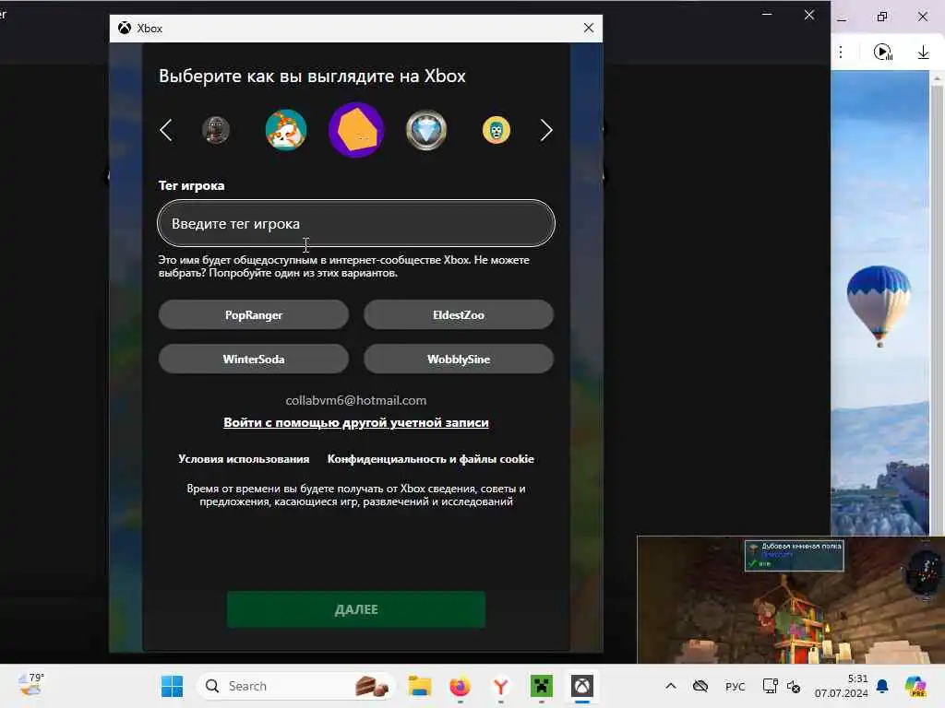Select the dark armored soldier avatar

[216, 130]
